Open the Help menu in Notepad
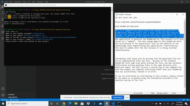190x106 pixels. tap(135, 18)
